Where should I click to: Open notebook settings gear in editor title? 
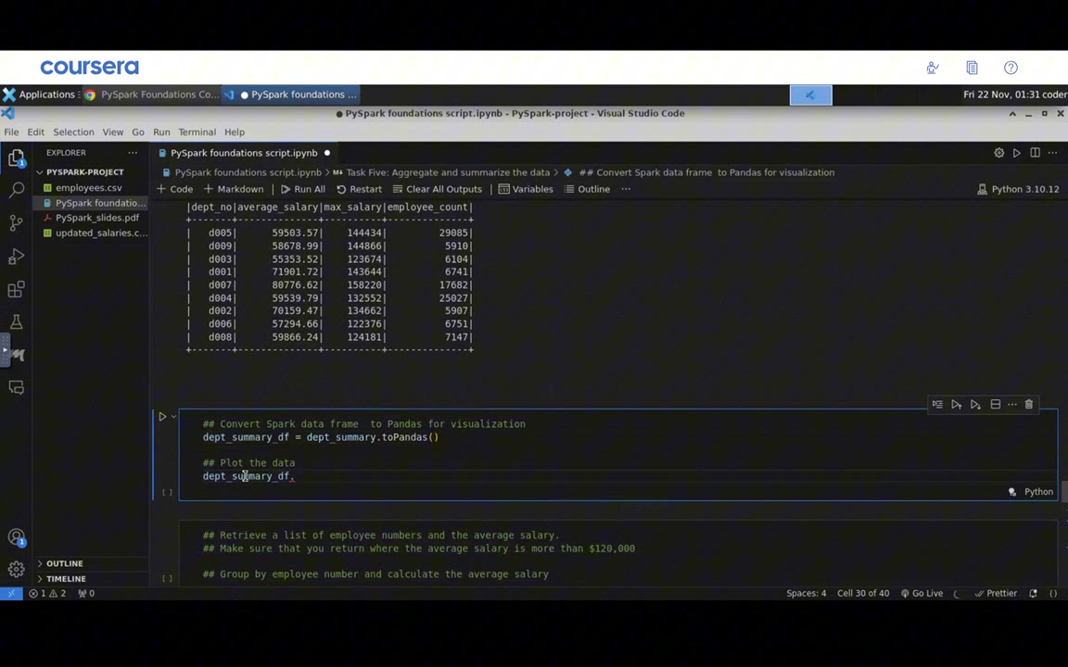pos(998,153)
